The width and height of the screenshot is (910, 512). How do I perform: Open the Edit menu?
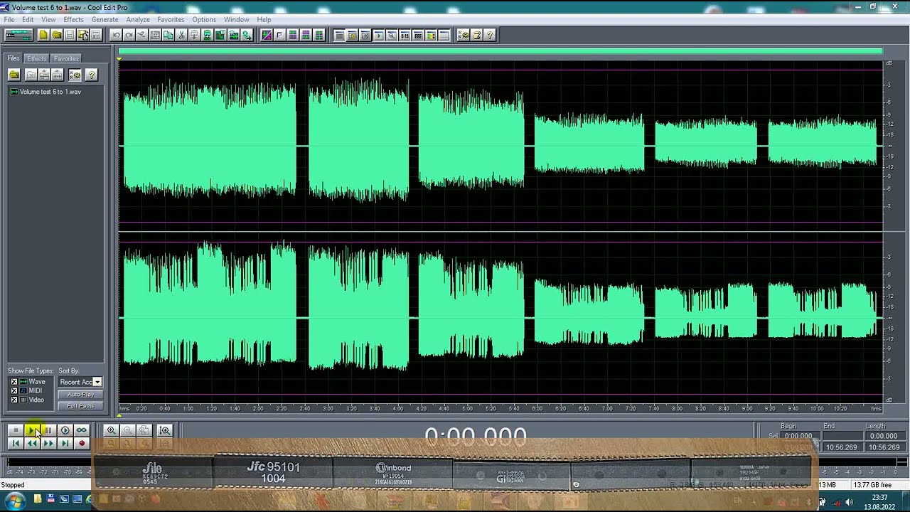point(28,19)
